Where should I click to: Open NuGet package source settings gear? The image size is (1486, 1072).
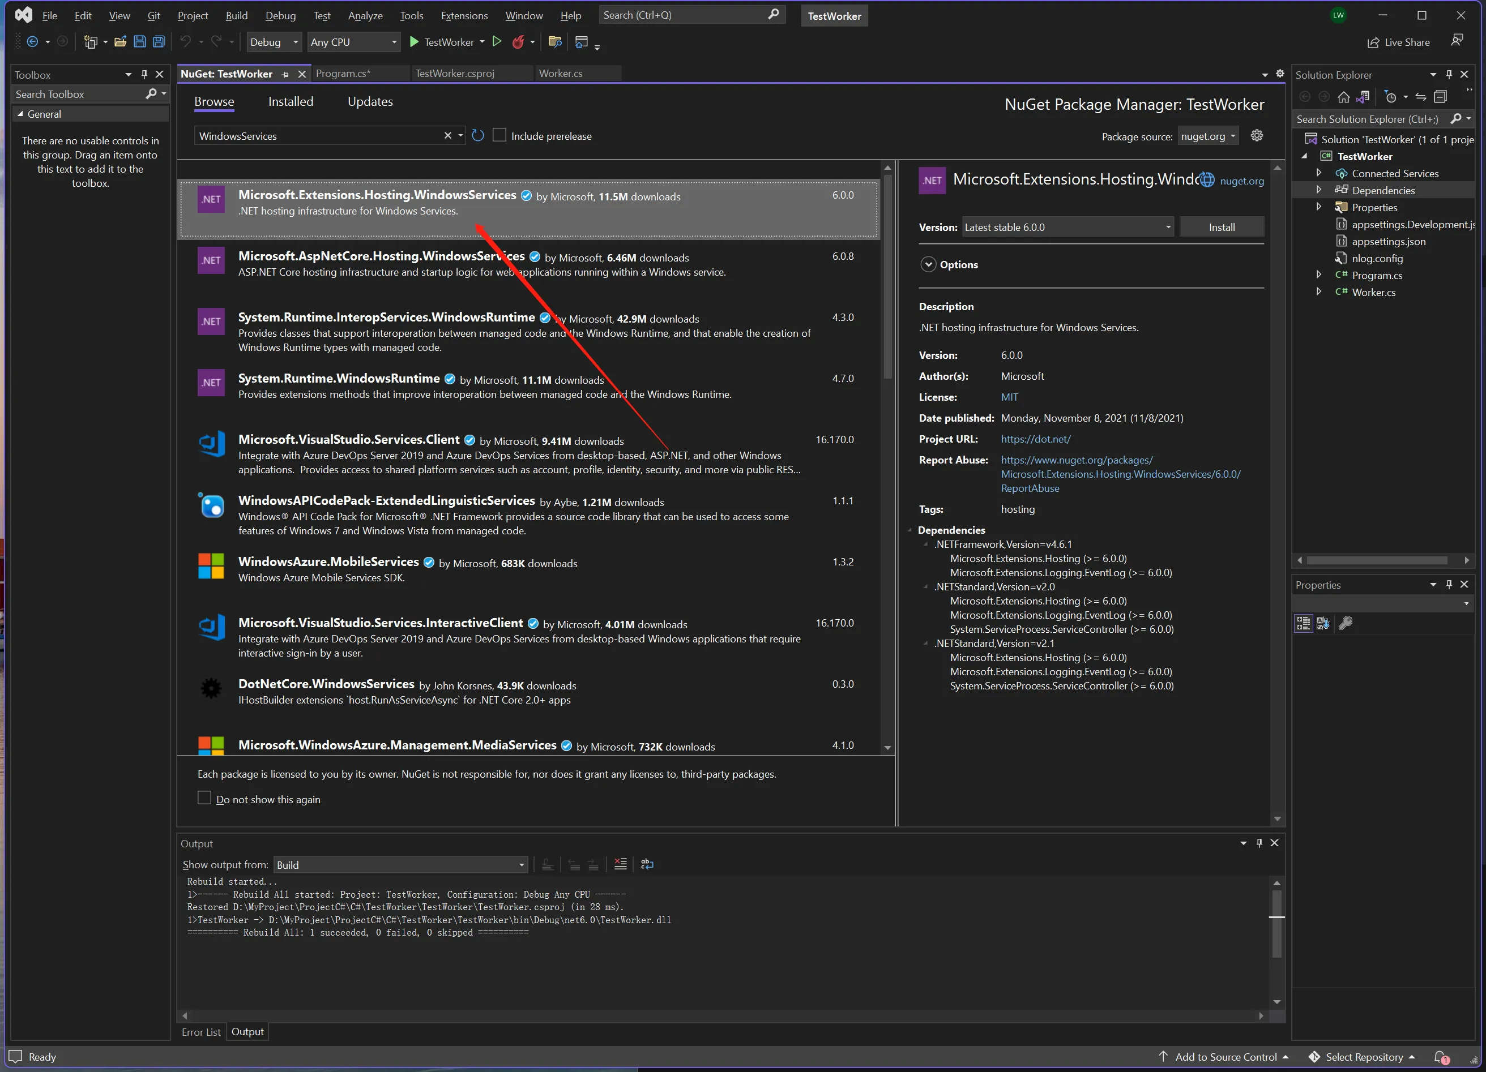pyautogui.click(x=1256, y=135)
